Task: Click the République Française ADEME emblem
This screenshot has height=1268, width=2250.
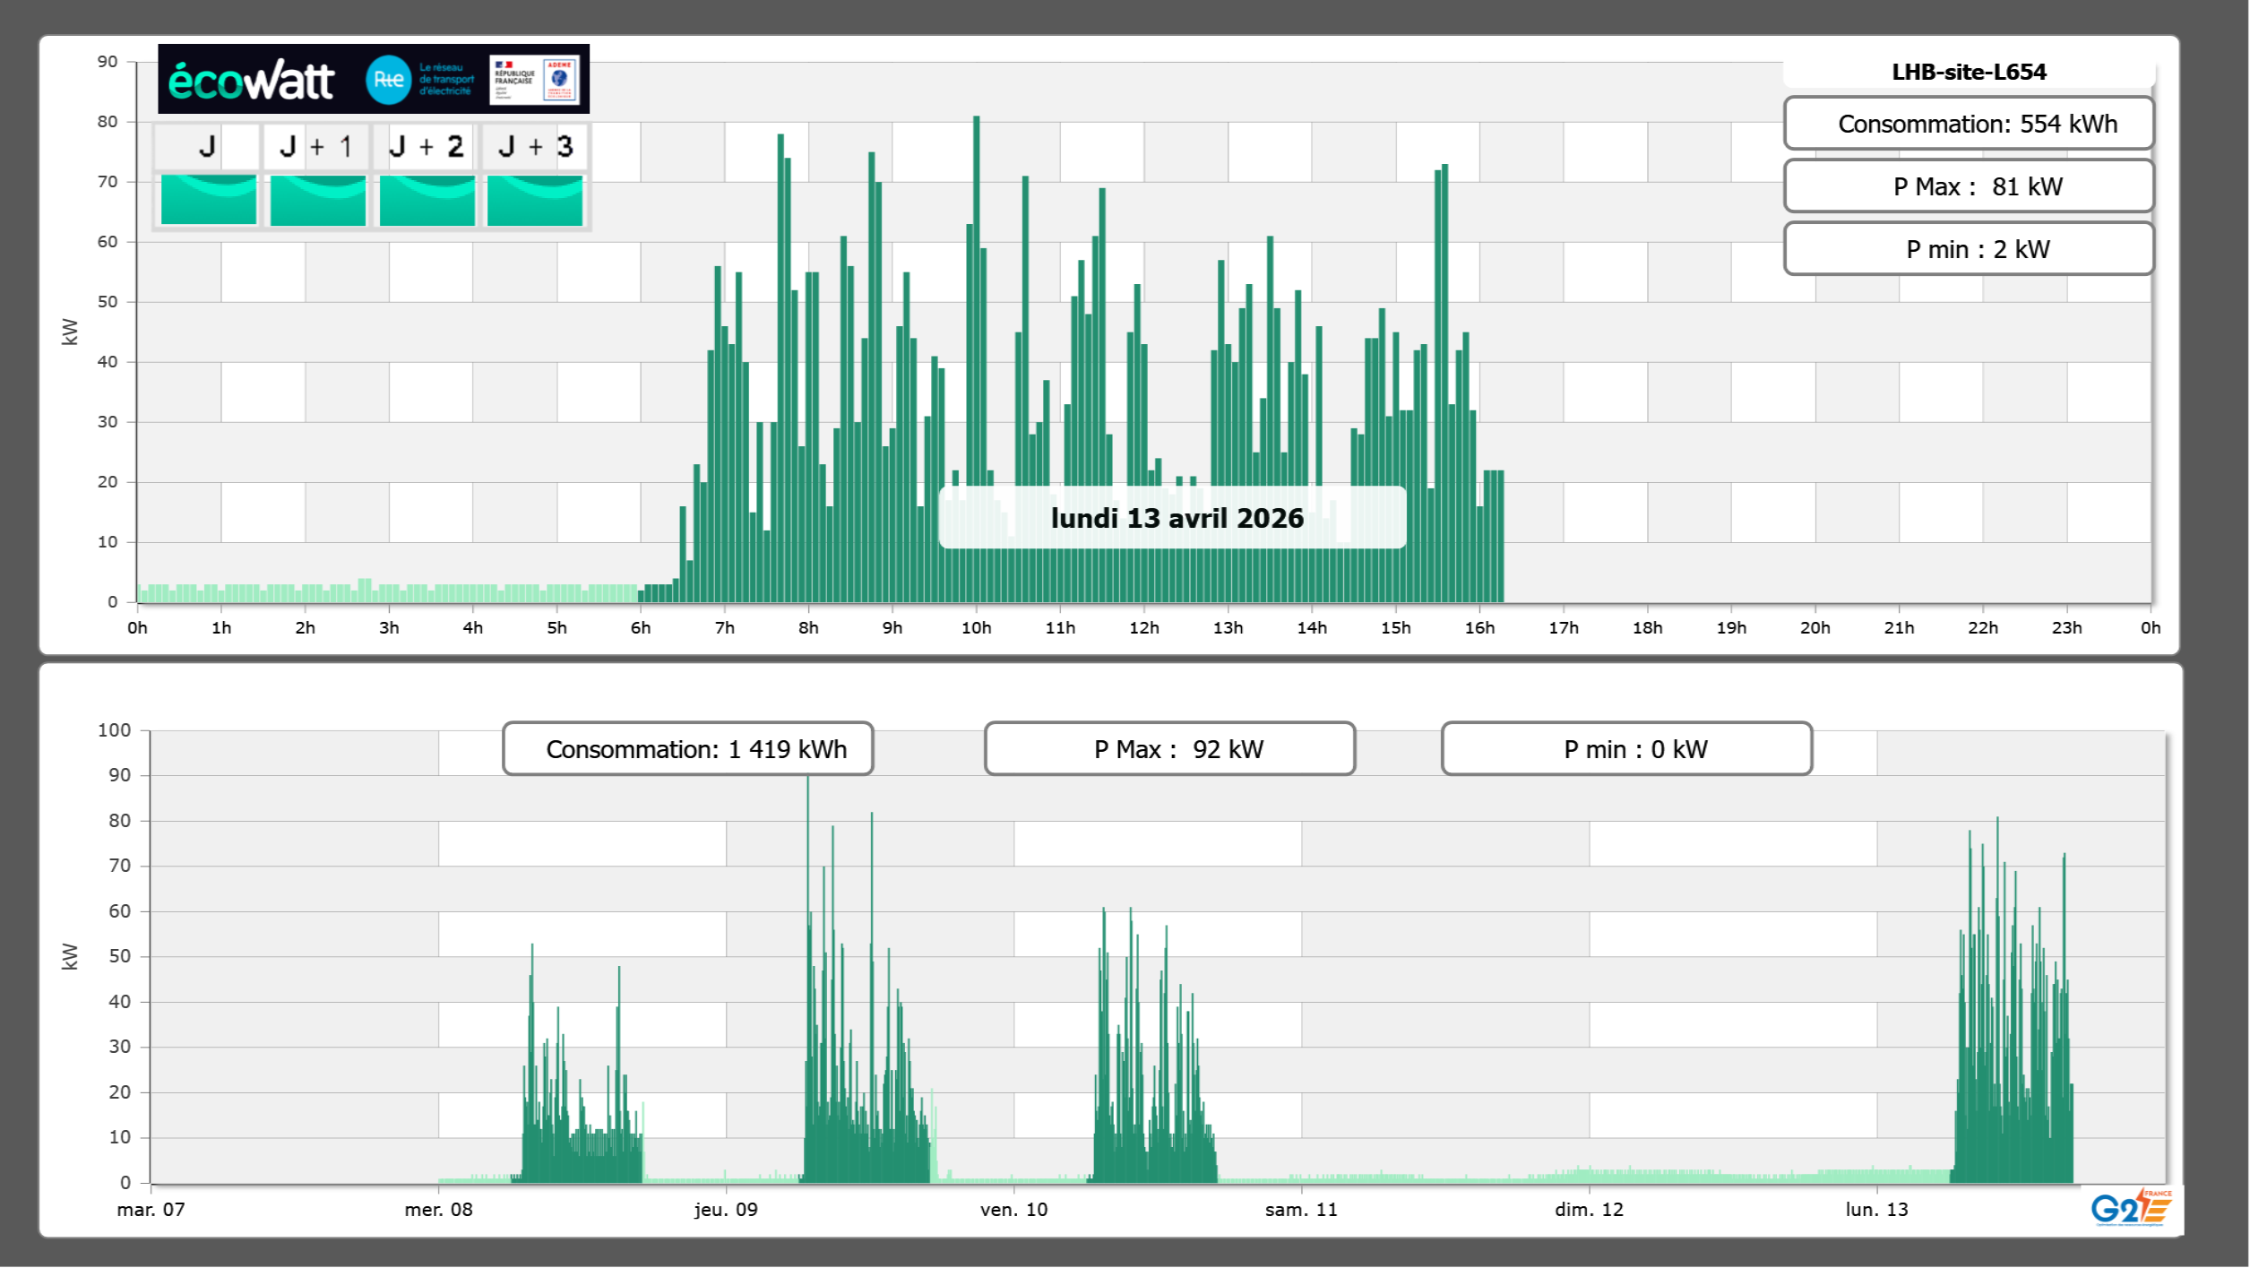Action: pyautogui.click(x=534, y=80)
